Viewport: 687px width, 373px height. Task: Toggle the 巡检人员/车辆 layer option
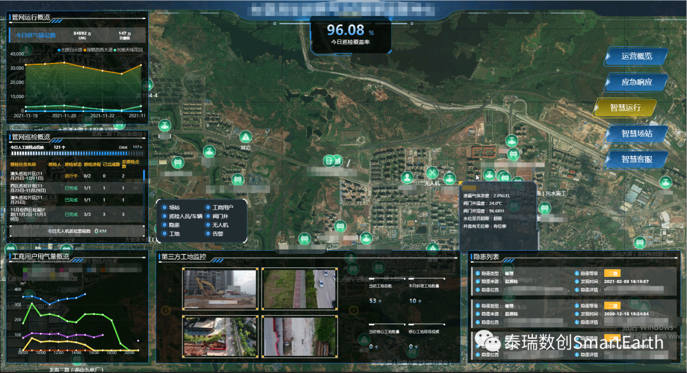165,216
